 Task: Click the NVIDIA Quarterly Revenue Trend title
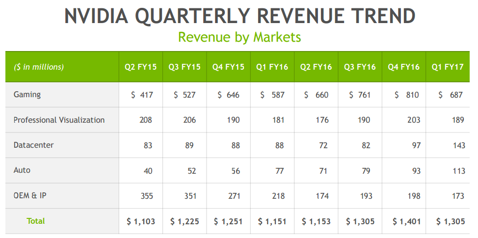click(x=240, y=16)
